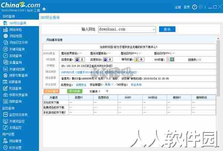Viewport: 223px width, 151px height.
Task: Click the Baidu paw icon for 百度移动
Action: tap(105, 59)
